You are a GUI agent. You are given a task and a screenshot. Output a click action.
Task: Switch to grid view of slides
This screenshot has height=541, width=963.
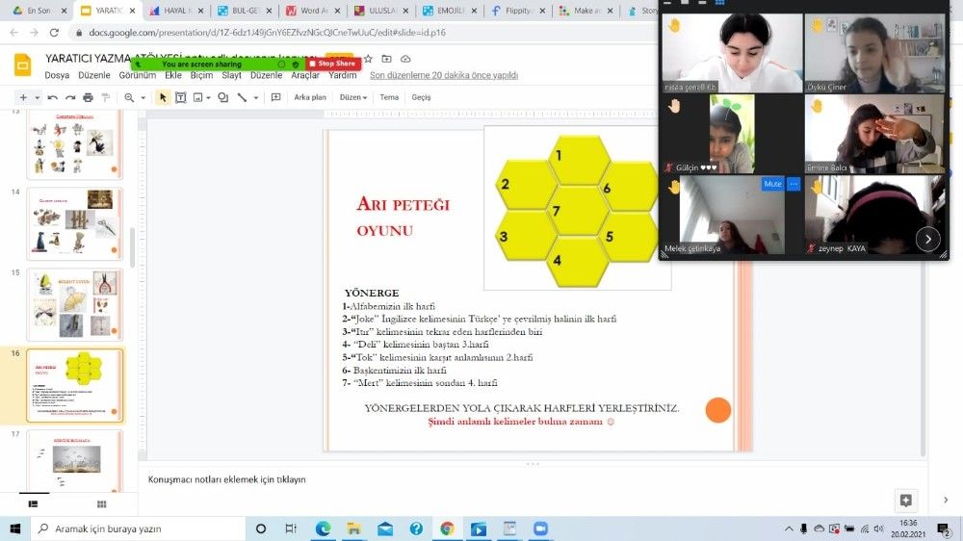[x=101, y=503]
